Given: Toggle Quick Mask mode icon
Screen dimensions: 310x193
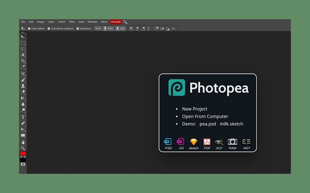Looking at the screenshot, I should 23,164.
